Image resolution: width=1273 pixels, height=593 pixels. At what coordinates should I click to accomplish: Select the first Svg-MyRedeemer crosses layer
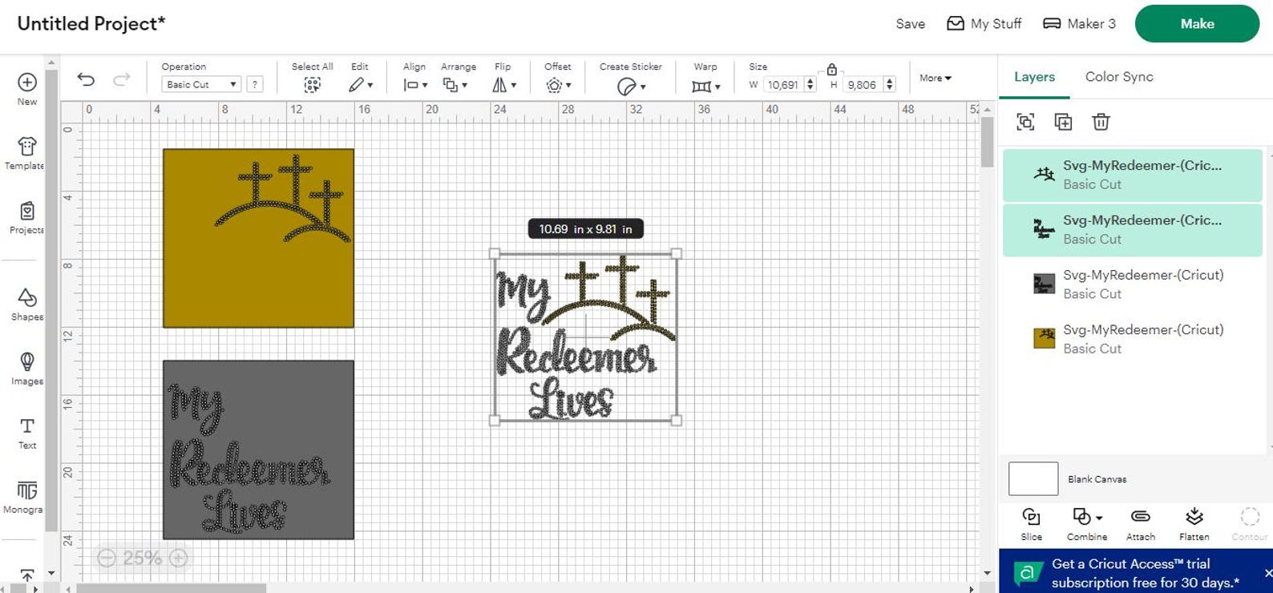click(1132, 175)
